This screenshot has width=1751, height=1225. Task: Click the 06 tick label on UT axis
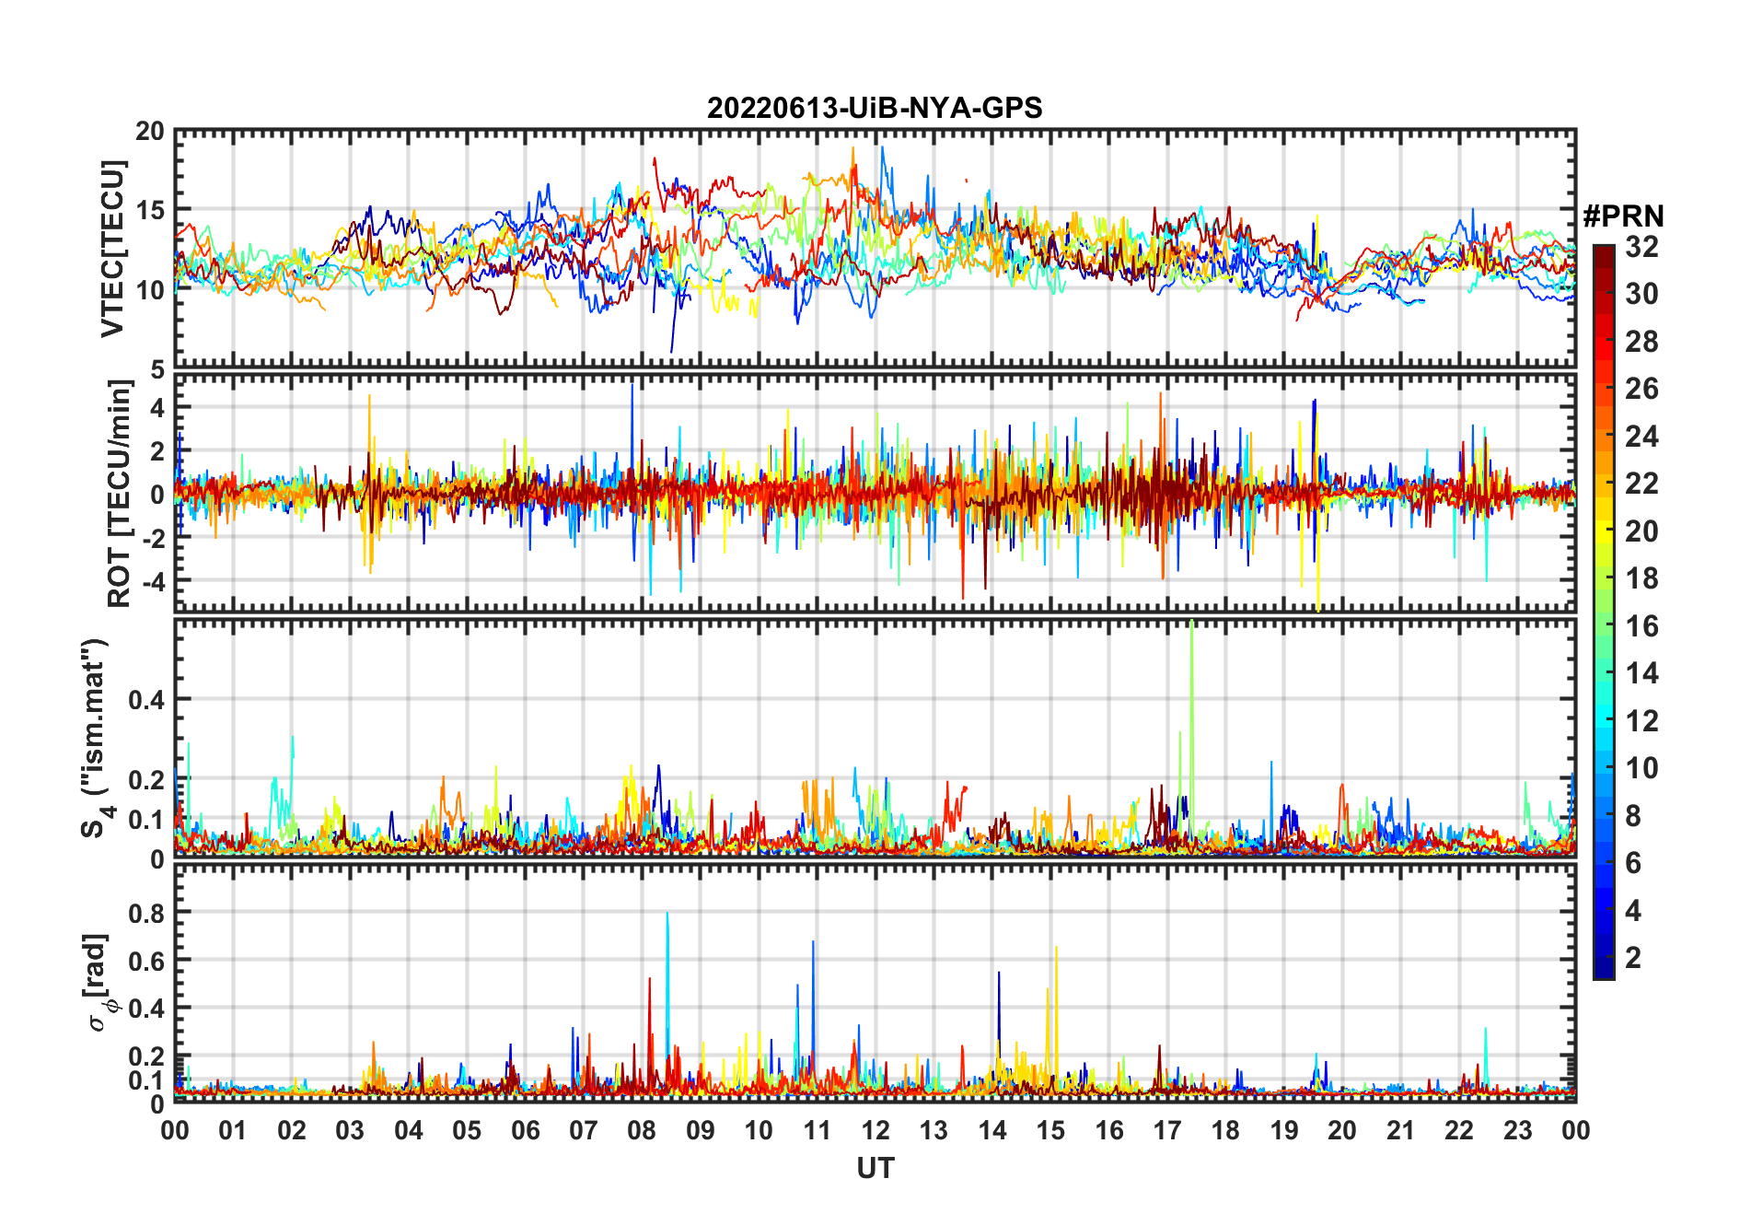tap(526, 1130)
